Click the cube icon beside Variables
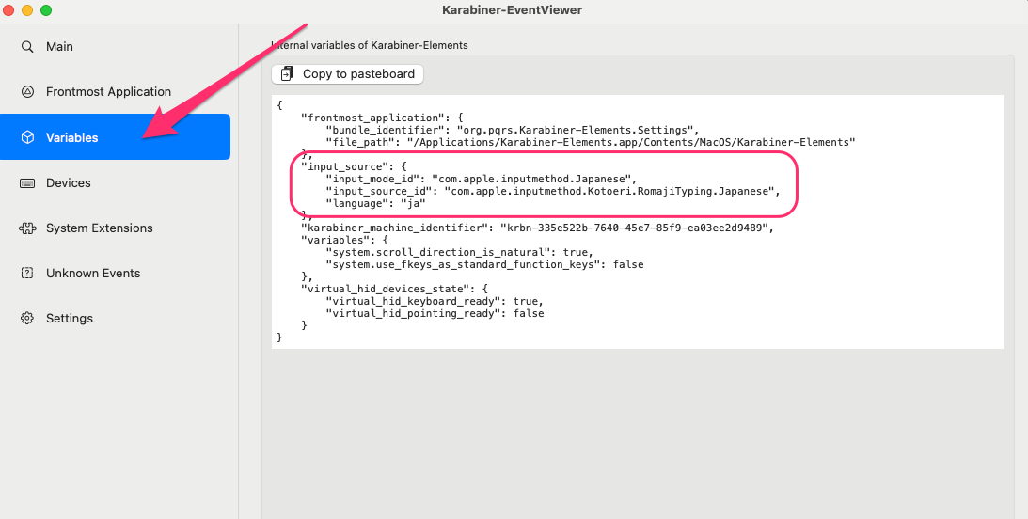The height and width of the screenshot is (519, 1028). coord(27,137)
